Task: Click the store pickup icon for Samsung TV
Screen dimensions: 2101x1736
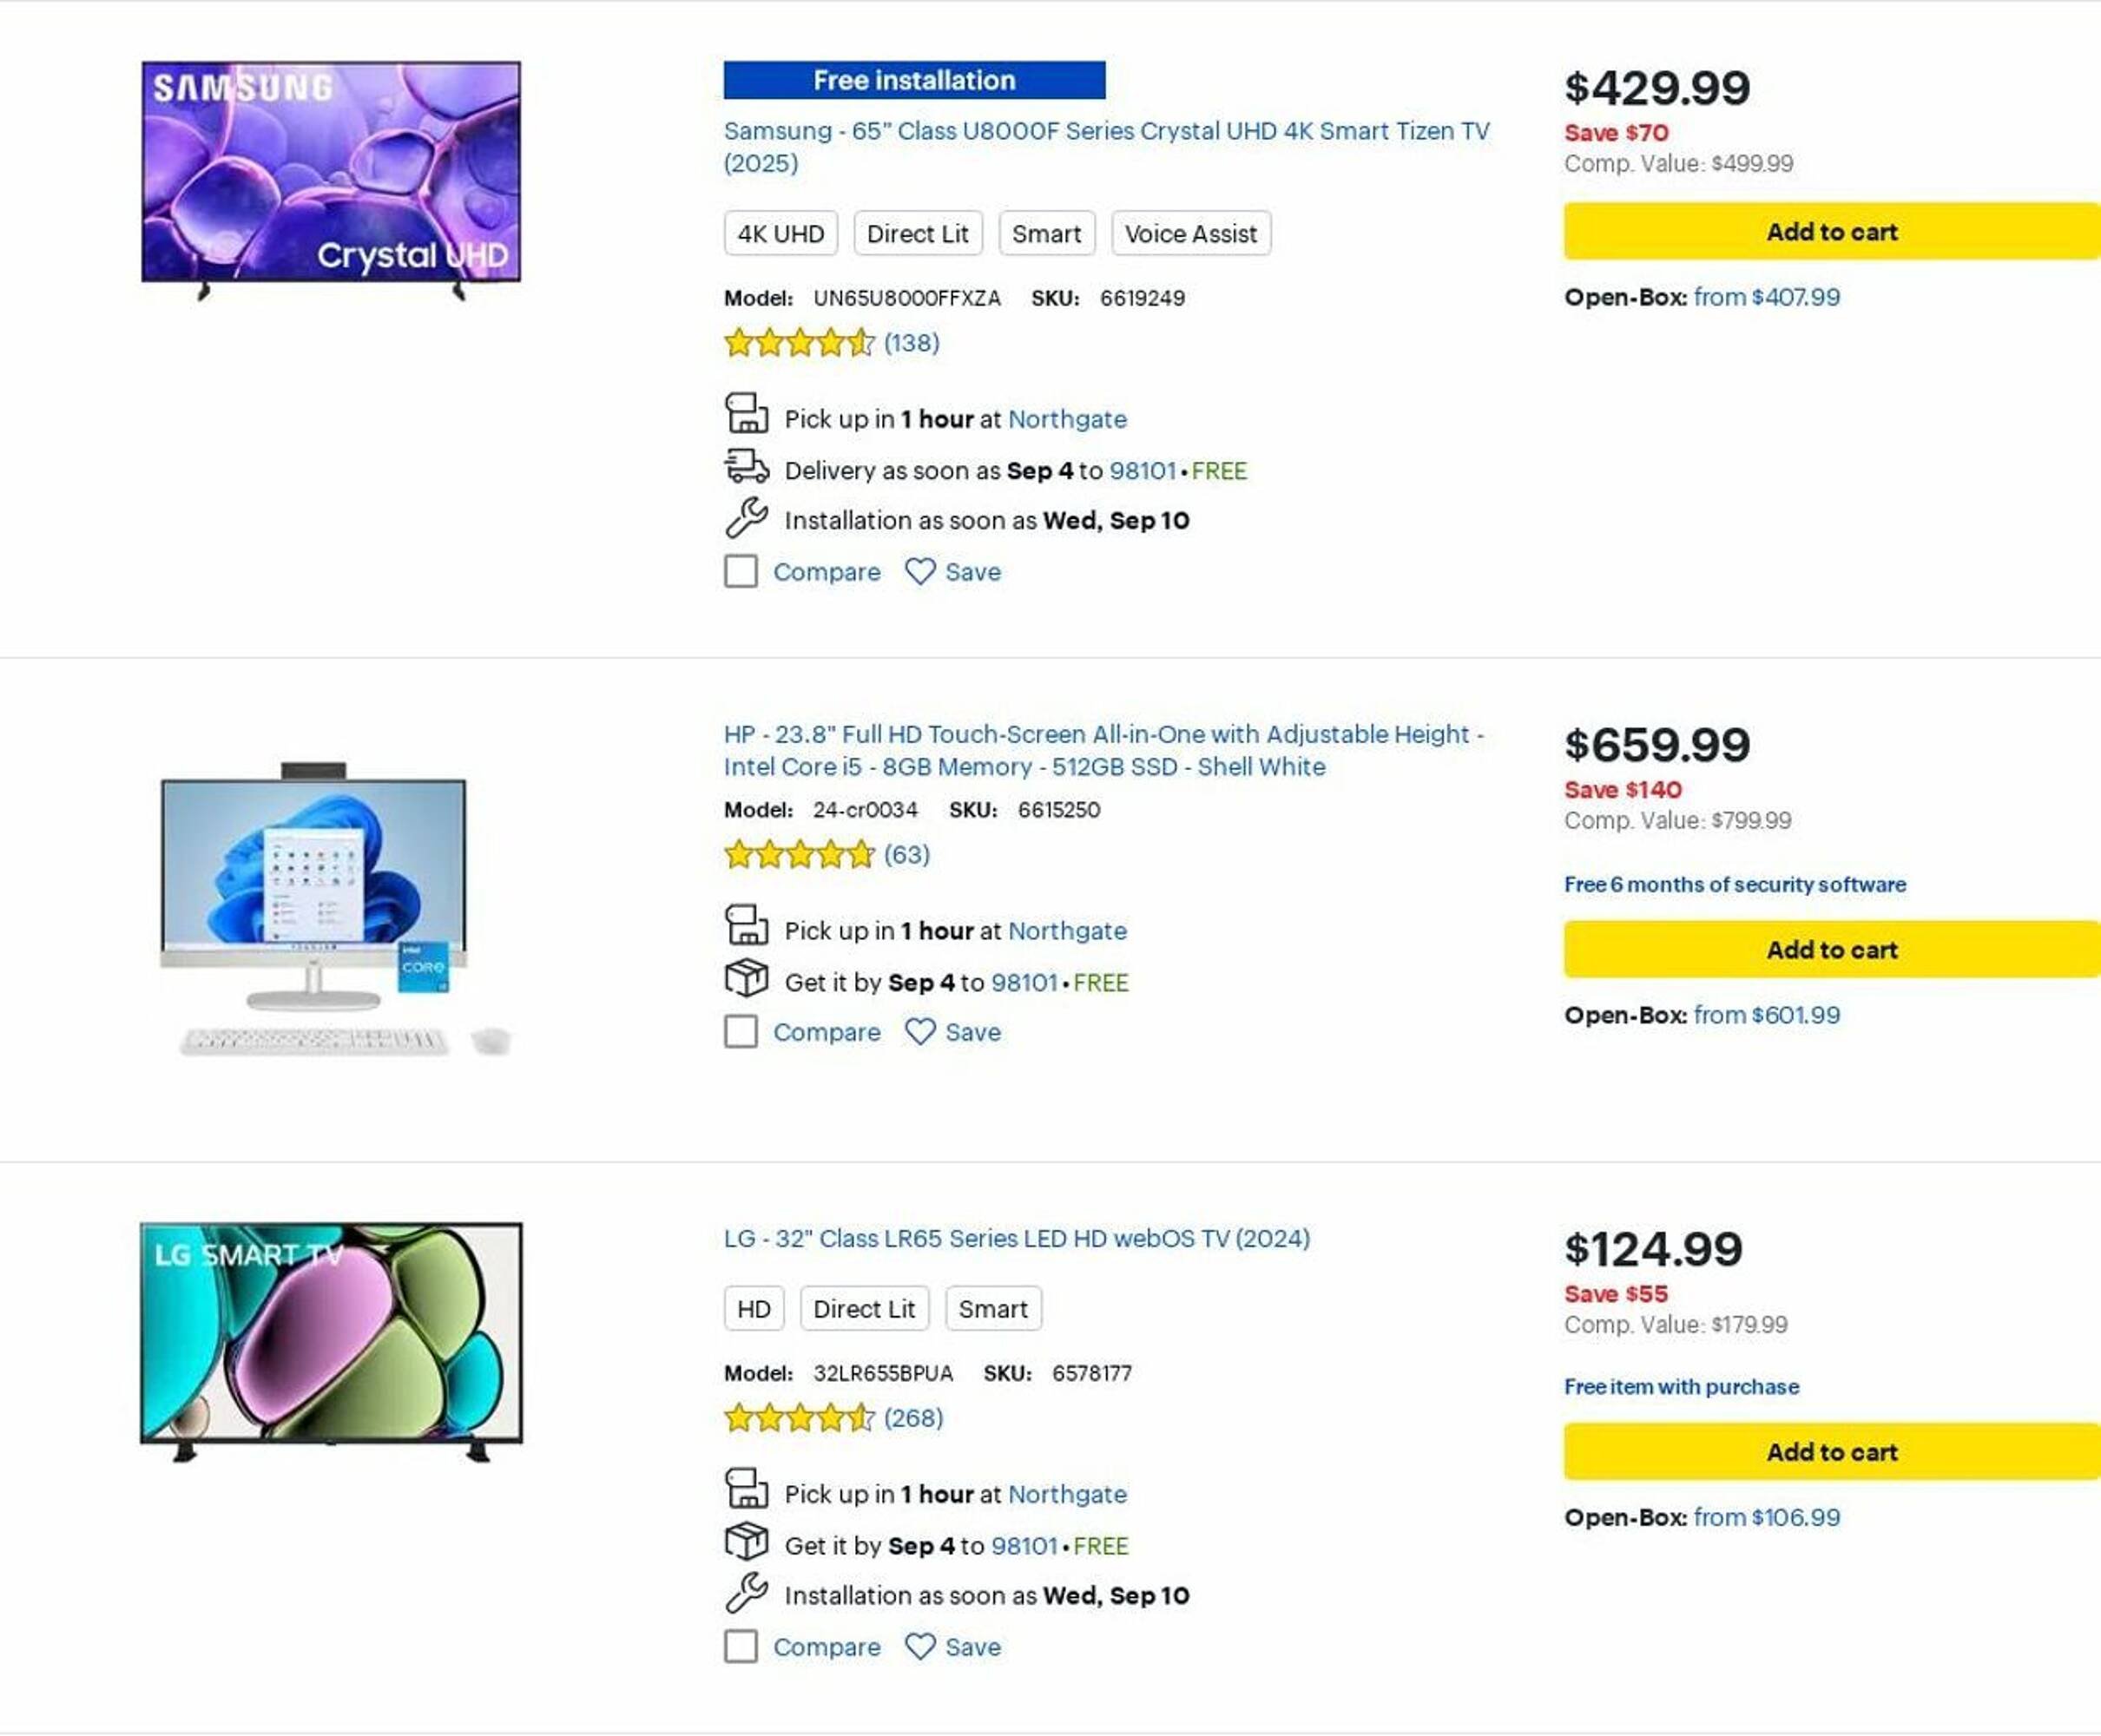Action: [x=746, y=413]
